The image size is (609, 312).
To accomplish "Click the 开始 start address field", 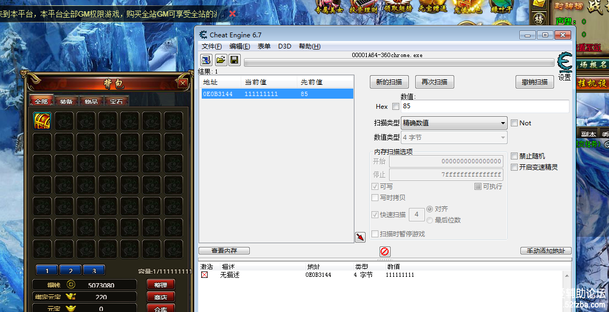I will click(446, 161).
